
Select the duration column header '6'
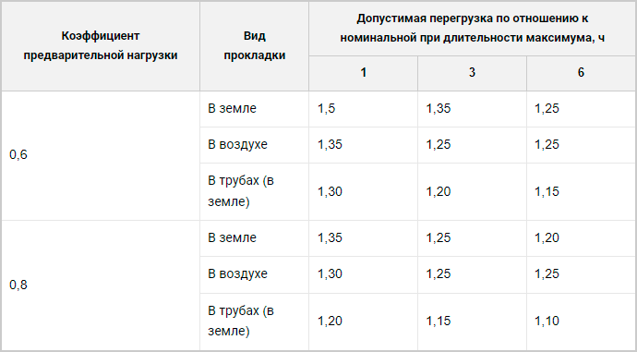[x=581, y=73]
